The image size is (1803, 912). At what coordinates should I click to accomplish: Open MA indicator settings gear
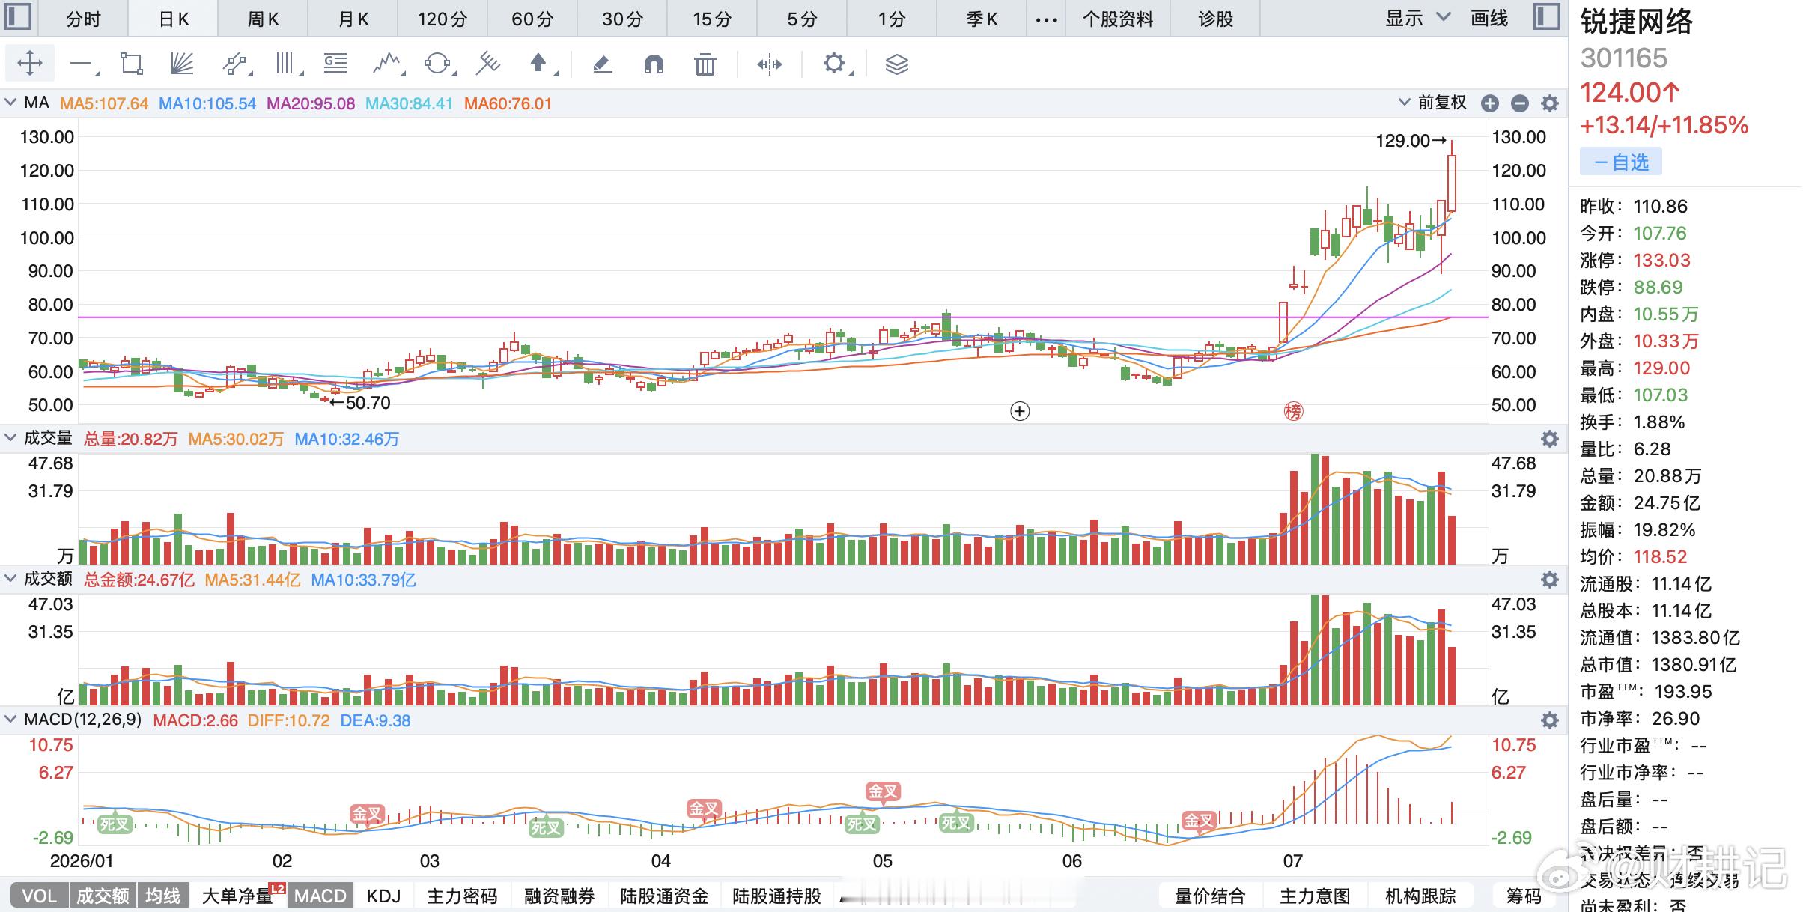(1549, 103)
